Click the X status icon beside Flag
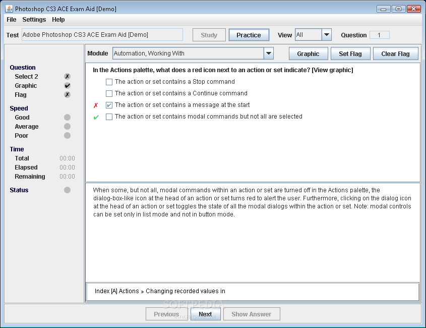The width and height of the screenshot is (426, 328). click(x=67, y=95)
